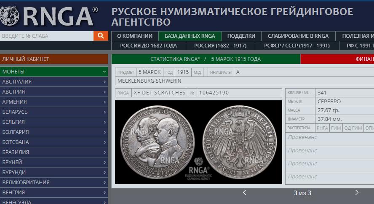Click the red ФИНАН header button
Viewport: 374px width, 204px height.
point(337,59)
